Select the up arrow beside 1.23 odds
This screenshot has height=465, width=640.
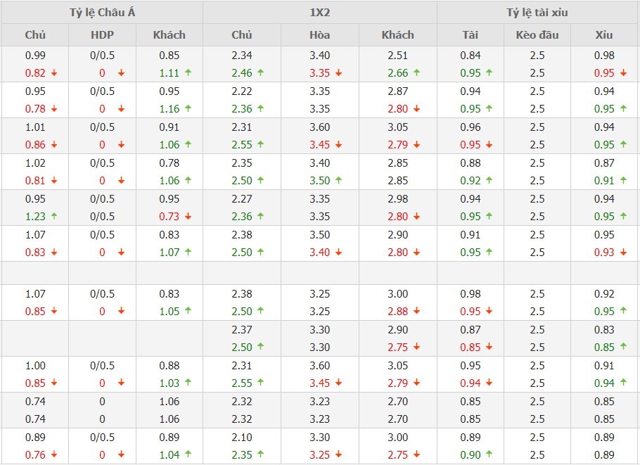(x=54, y=217)
